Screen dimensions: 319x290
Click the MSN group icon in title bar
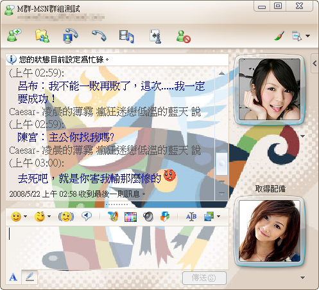[10, 10]
